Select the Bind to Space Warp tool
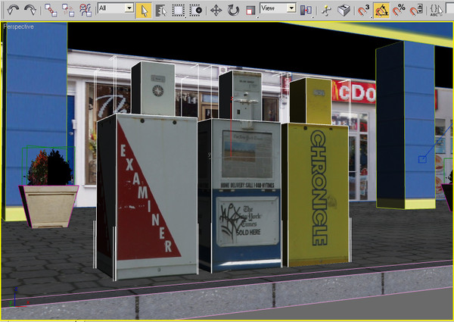This screenshot has height=322, width=454. [x=86, y=11]
